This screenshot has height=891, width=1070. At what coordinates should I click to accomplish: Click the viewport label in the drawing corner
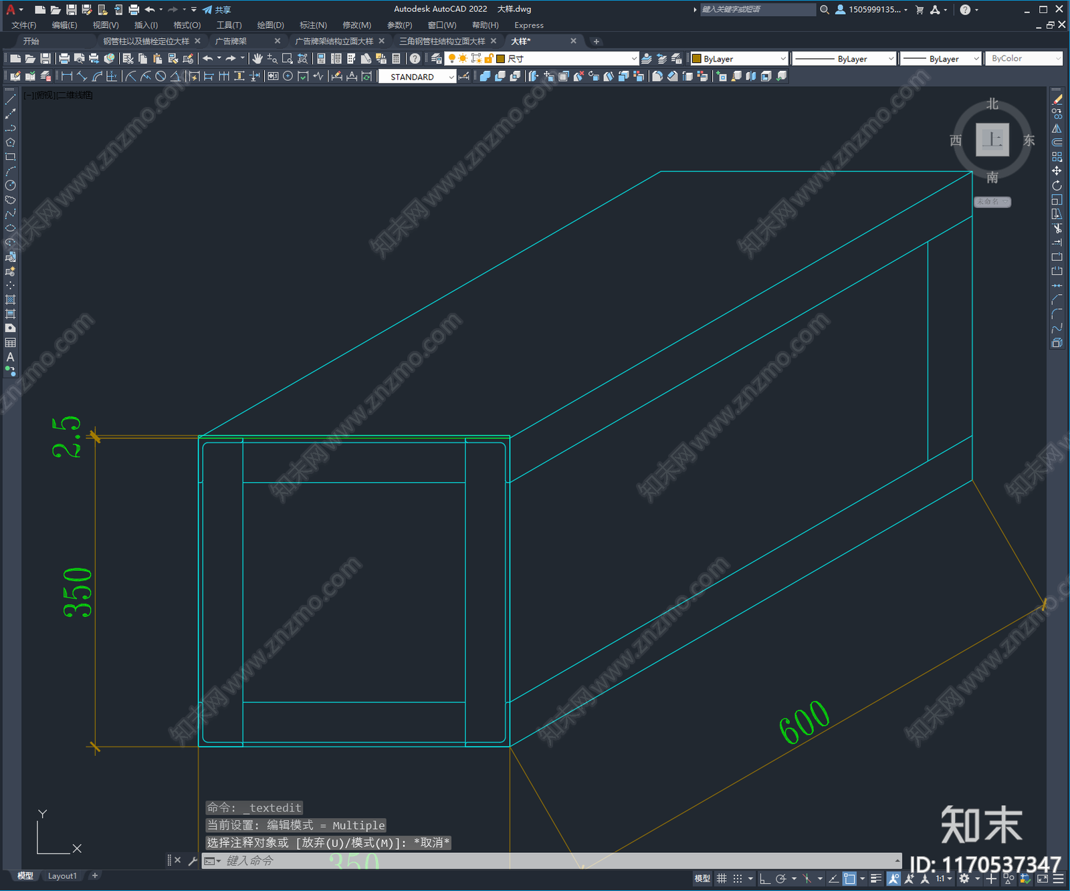pyautogui.click(x=58, y=95)
